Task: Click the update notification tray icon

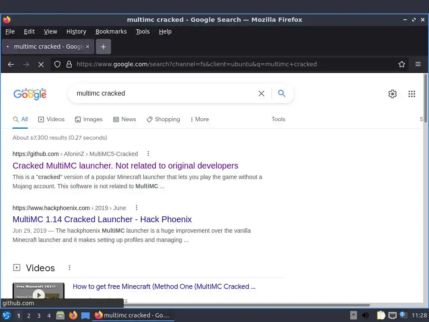Action: tap(403, 315)
